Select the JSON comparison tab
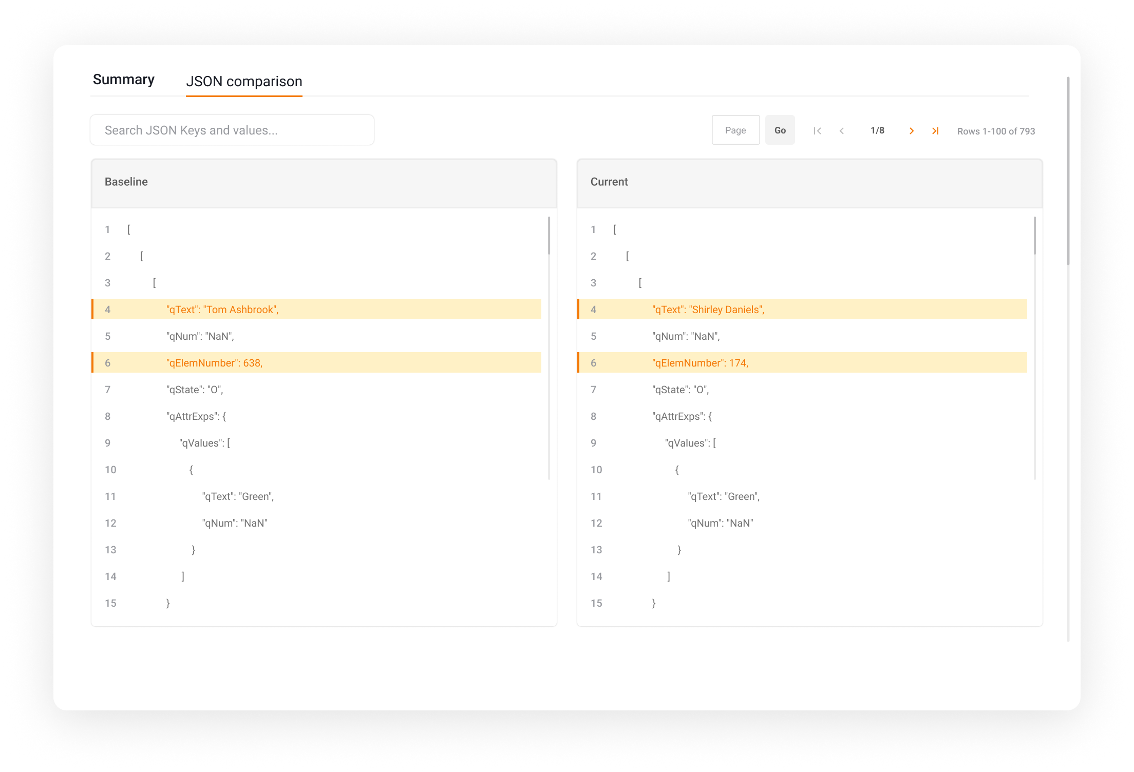This screenshot has height=772, width=1134. pos(244,82)
